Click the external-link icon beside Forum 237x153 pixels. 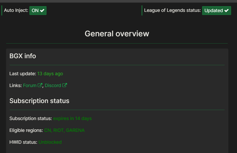[40, 85]
